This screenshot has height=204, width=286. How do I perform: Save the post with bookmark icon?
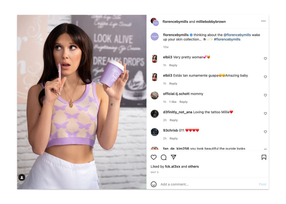pyautogui.click(x=264, y=157)
